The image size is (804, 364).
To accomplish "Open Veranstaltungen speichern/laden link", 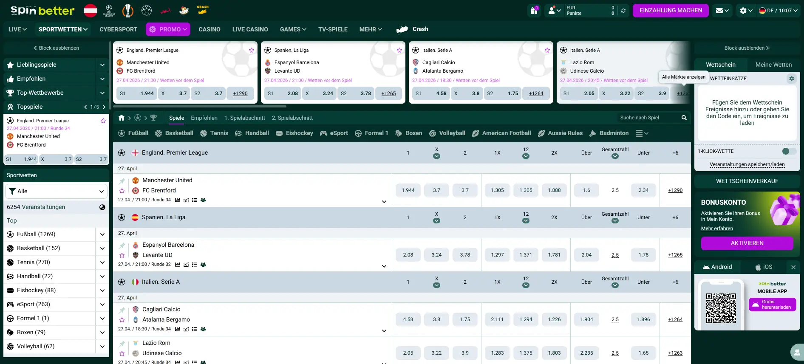I will (747, 164).
